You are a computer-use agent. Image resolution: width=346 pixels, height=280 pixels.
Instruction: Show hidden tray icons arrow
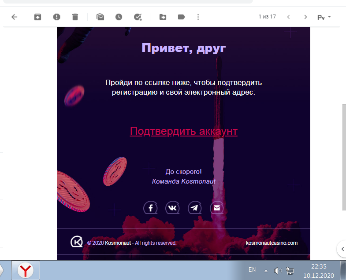(266, 271)
